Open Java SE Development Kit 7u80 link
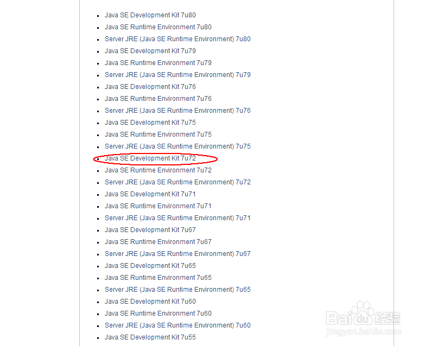 coord(150,15)
